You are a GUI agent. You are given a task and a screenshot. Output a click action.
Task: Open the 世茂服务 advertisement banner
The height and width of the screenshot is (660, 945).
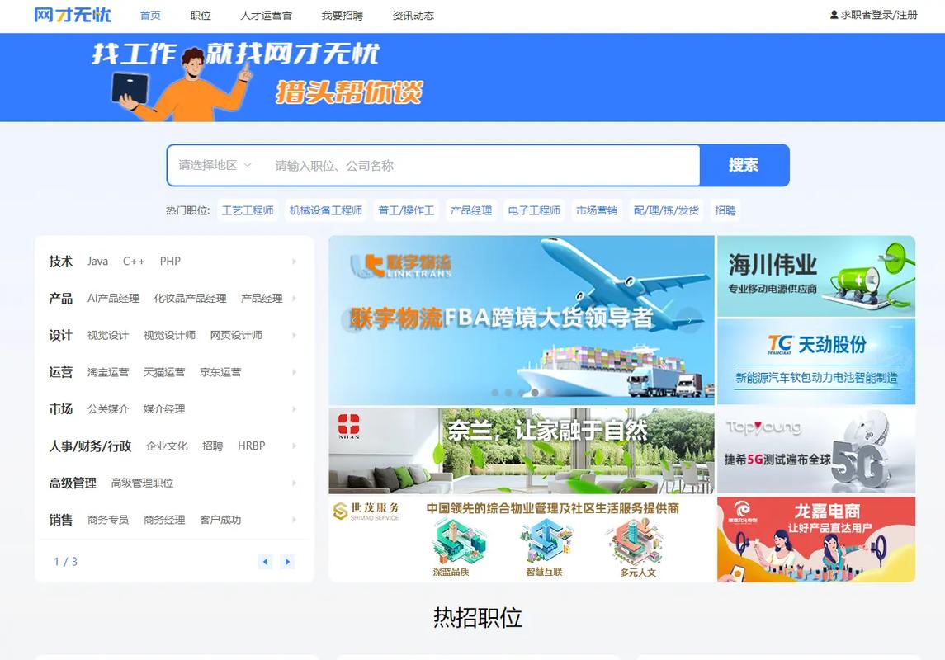click(522, 540)
